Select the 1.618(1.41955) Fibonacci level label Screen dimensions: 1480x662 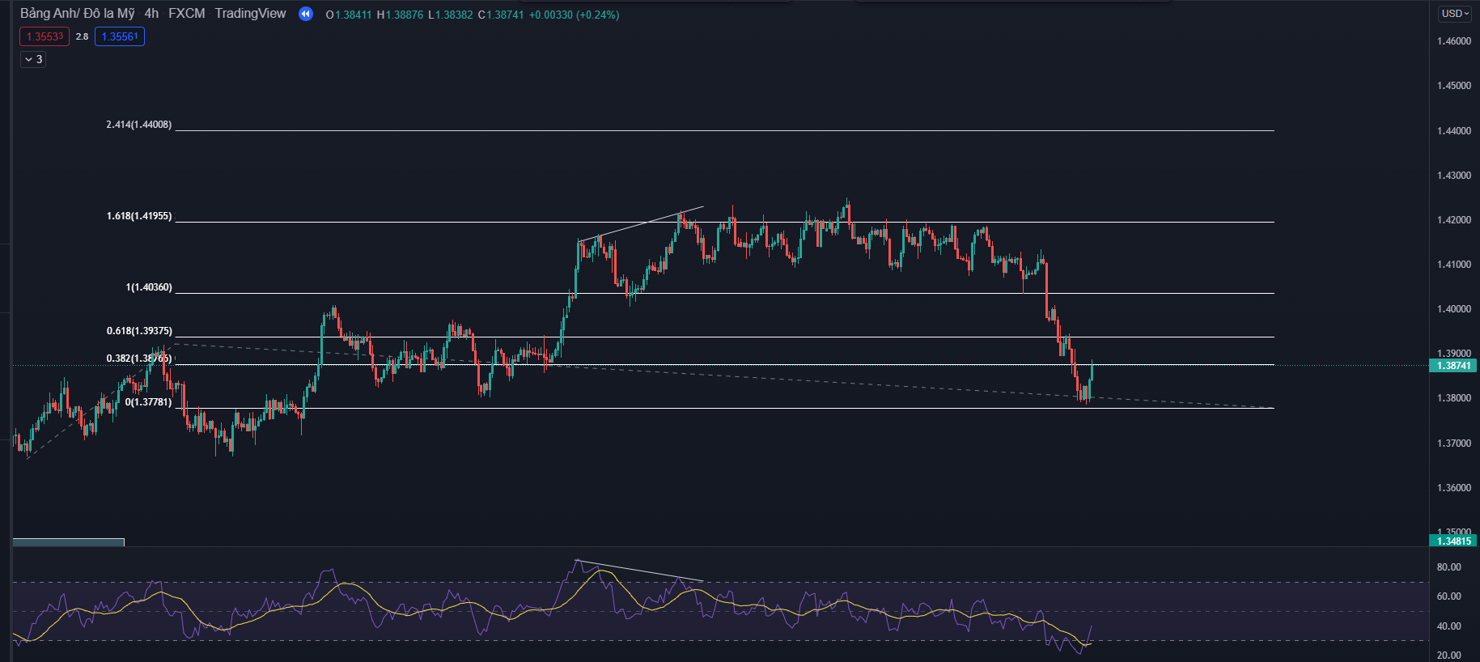click(x=139, y=216)
